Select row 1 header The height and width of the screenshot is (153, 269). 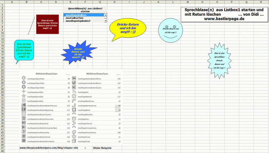[x=2, y=5]
